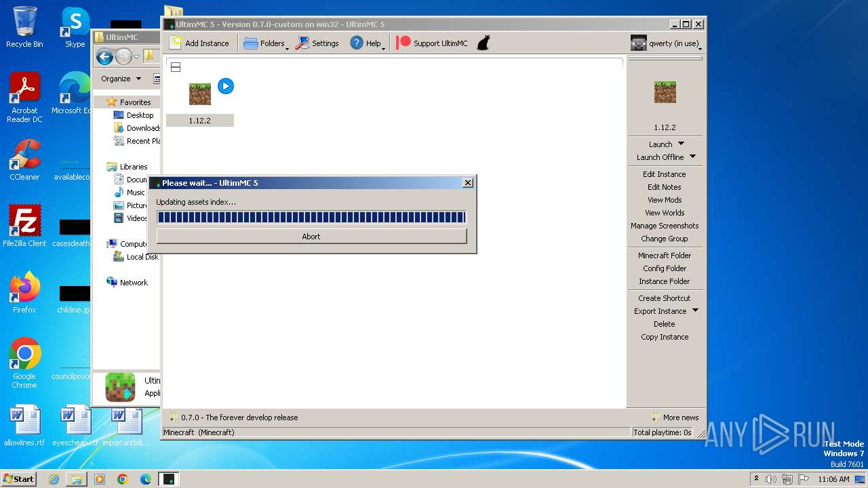Viewport: 868px width, 488px height.
Task: Open Internet Explorer from taskbar
Action: [54, 479]
